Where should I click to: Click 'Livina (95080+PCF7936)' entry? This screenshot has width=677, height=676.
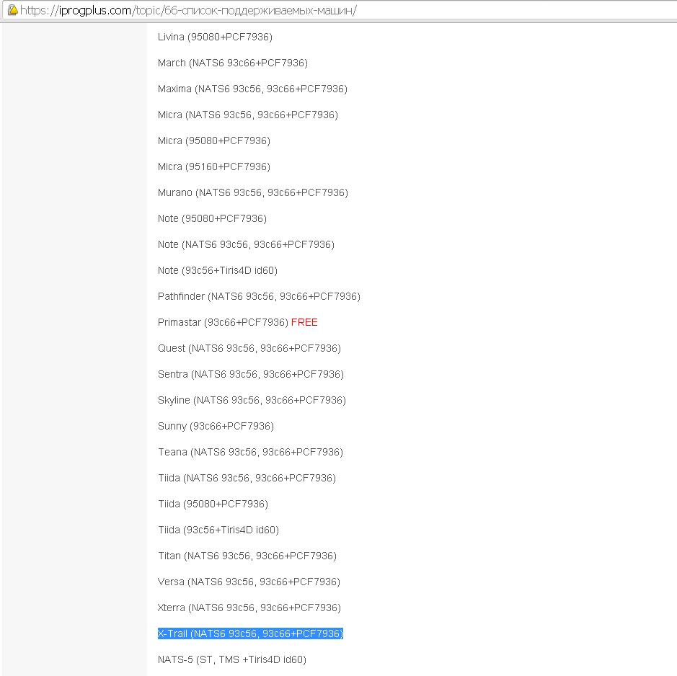pos(215,37)
